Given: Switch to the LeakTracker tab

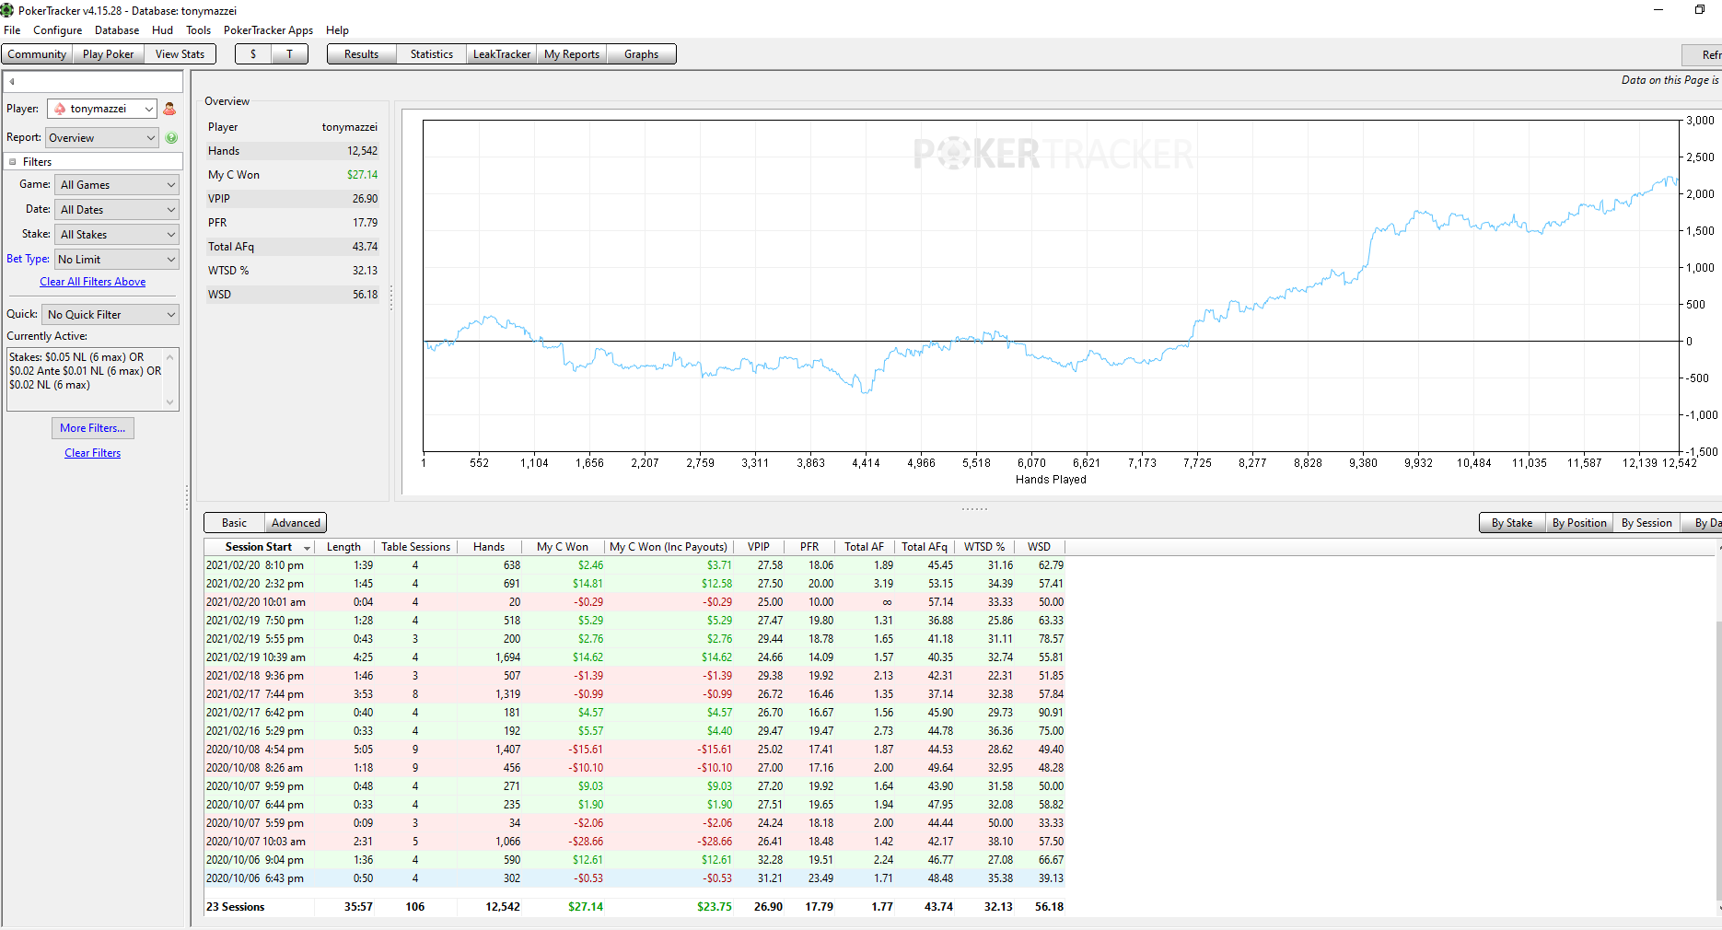Looking at the screenshot, I should tap(502, 54).
